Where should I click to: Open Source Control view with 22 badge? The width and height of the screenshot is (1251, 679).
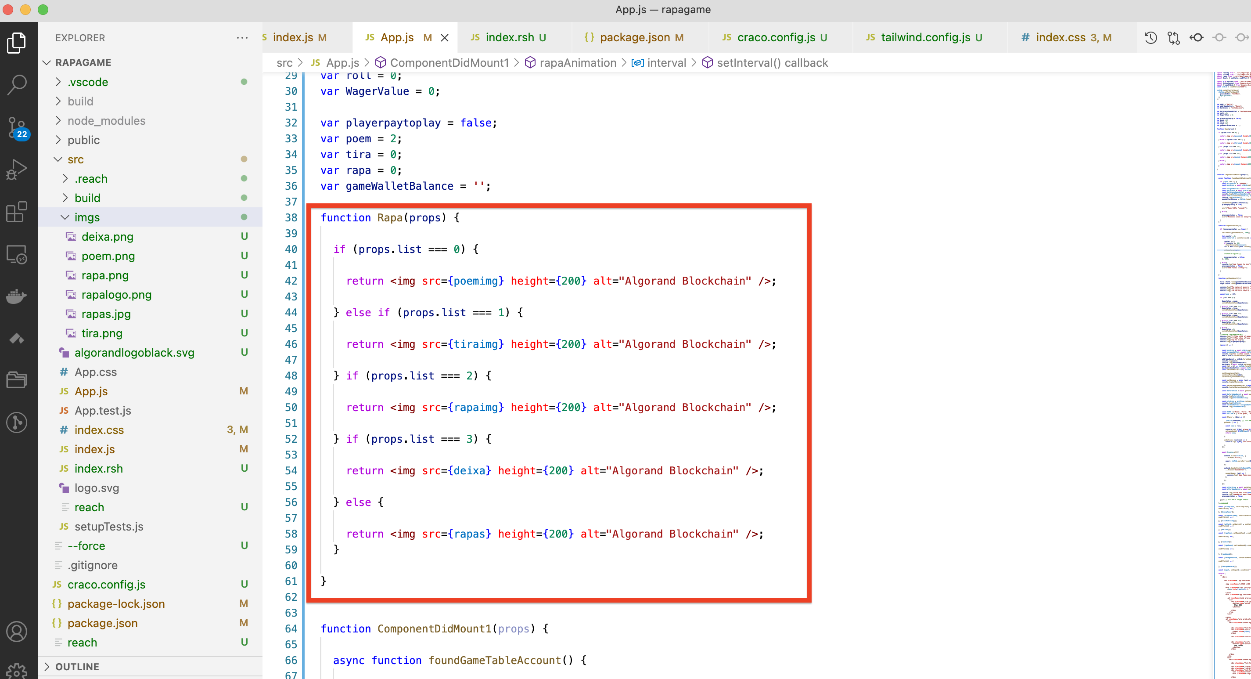[x=18, y=127]
